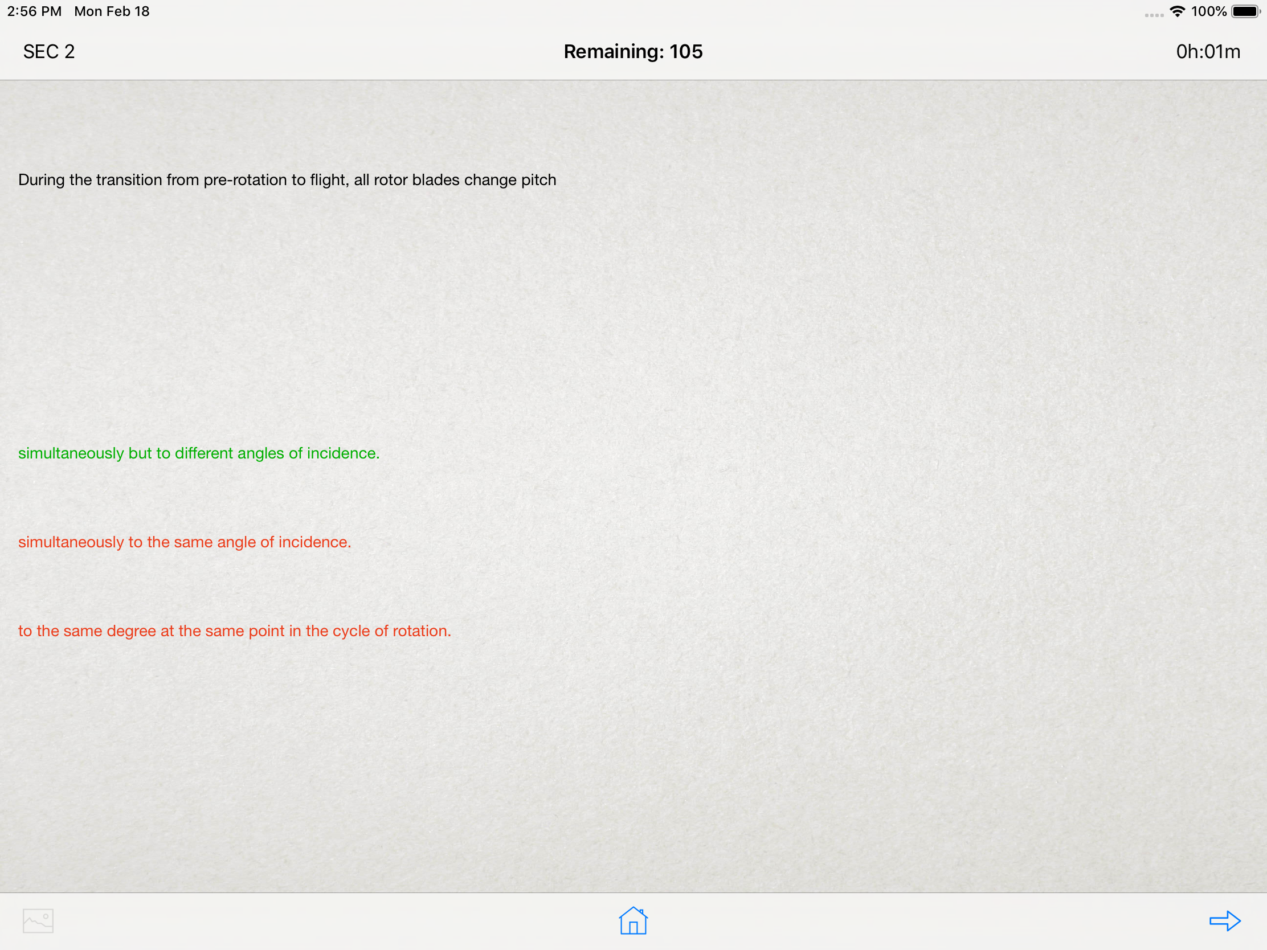Tap the question text about pre-rotation
Image resolution: width=1267 pixels, height=950 pixels.
pyautogui.click(x=287, y=180)
